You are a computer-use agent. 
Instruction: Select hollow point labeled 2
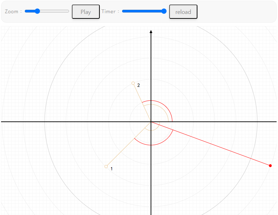click(133, 83)
